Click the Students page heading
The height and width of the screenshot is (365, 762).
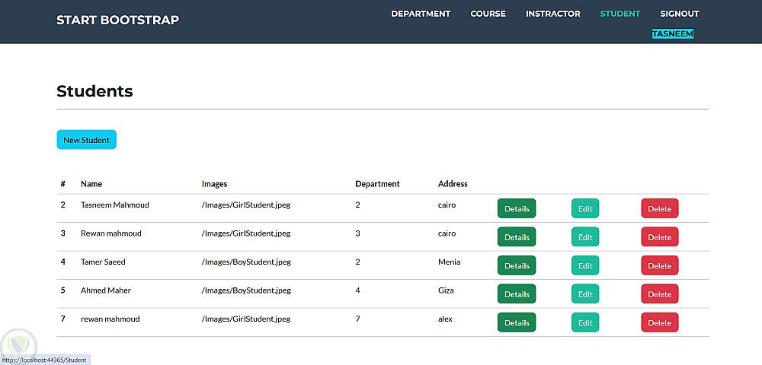(94, 91)
